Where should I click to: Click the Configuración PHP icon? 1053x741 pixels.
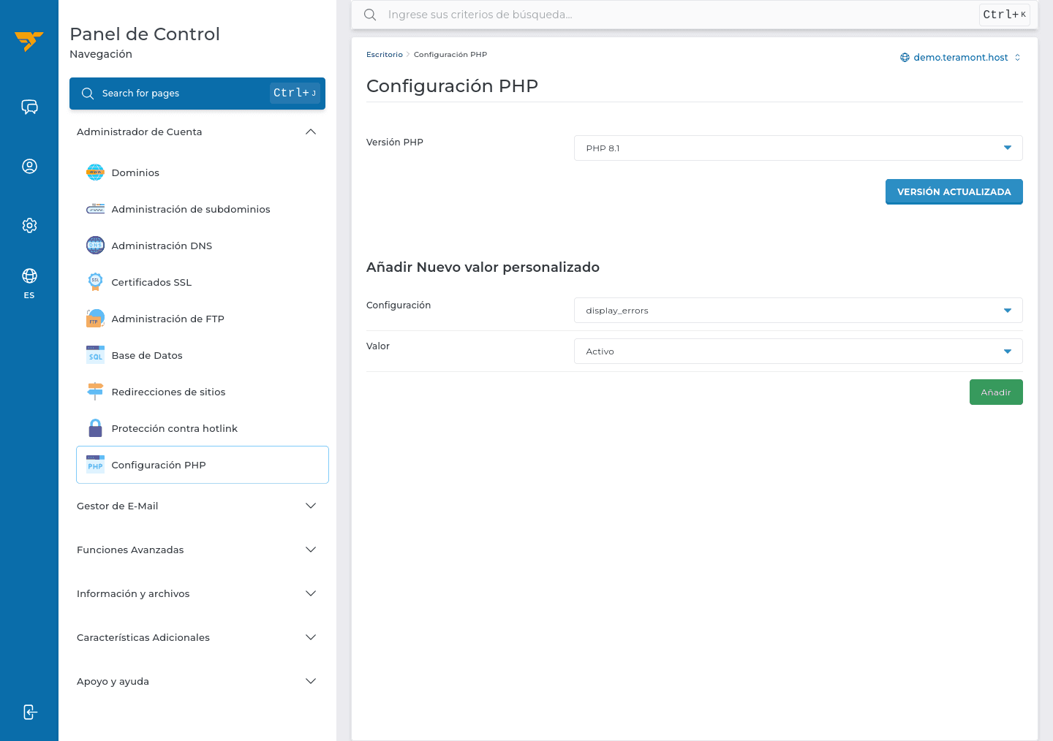click(x=95, y=465)
